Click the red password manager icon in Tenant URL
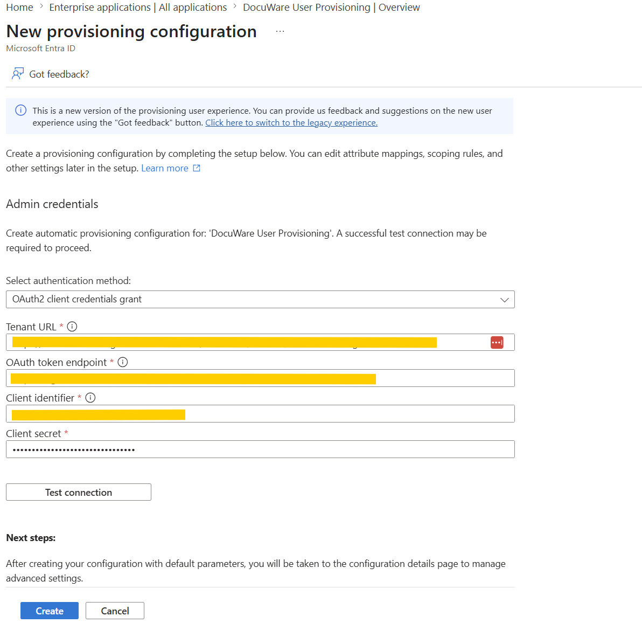This screenshot has width=642, height=623. (x=497, y=342)
